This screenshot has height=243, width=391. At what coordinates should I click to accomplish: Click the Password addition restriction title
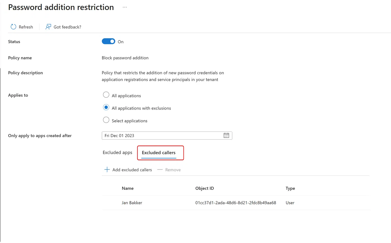(61, 7)
